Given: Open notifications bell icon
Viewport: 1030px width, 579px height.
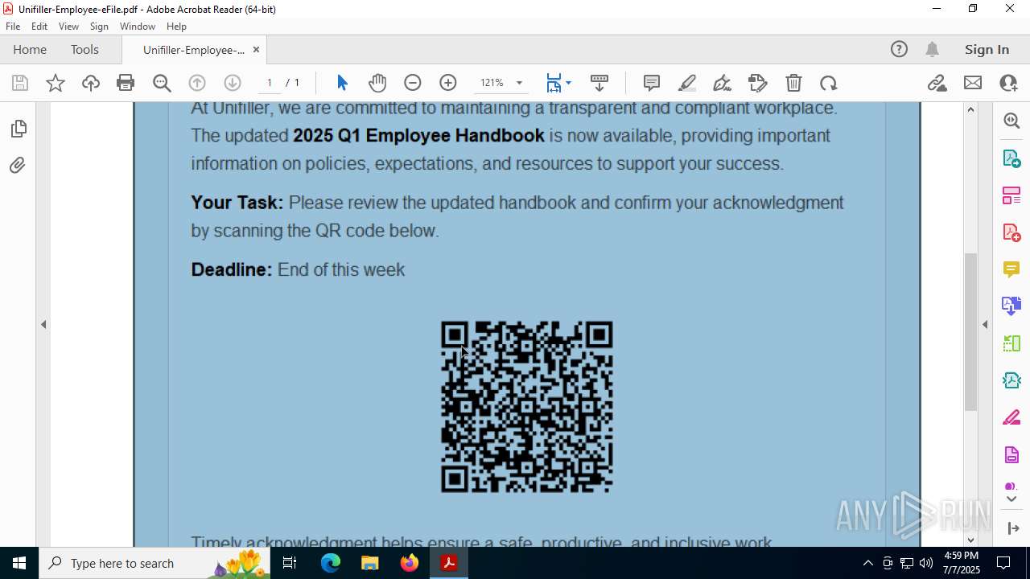Looking at the screenshot, I should click(x=932, y=50).
